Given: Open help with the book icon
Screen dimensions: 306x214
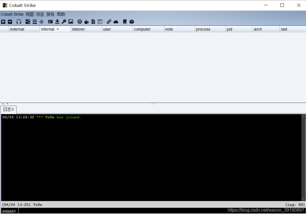Looking at the screenshot, I should [125, 21].
